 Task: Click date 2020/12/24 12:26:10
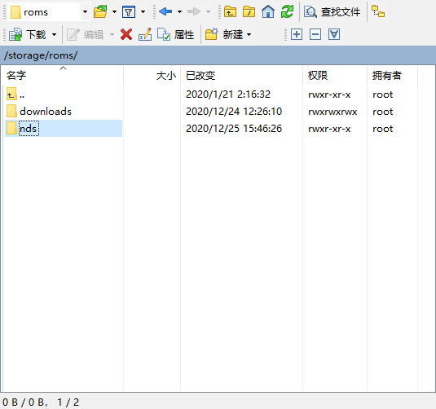pyautogui.click(x=234, y=112)
